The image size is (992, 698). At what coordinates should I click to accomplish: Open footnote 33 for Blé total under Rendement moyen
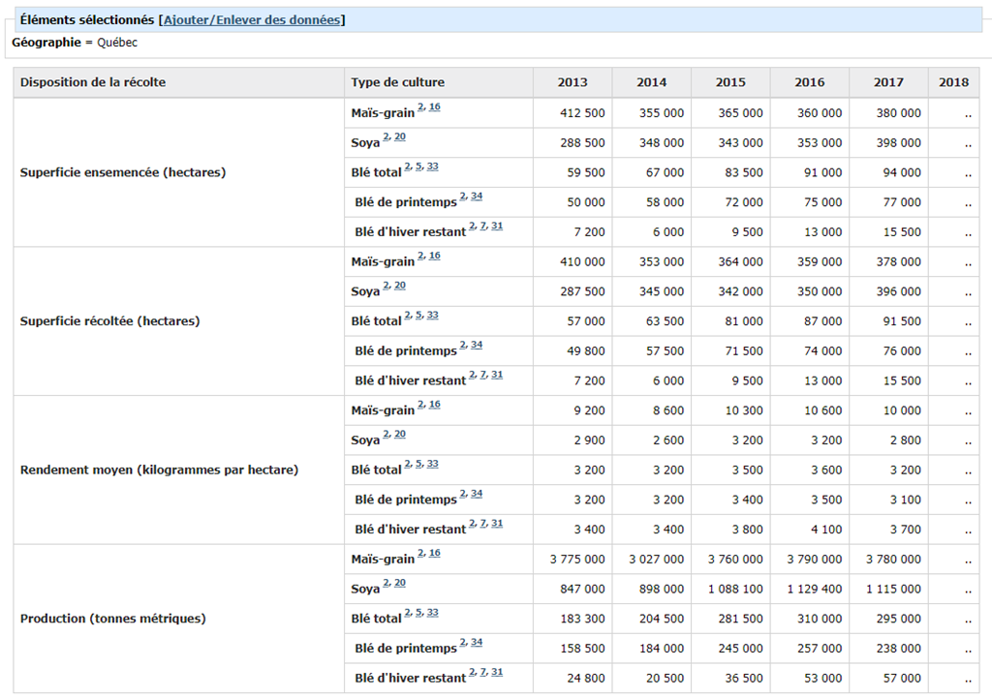point(433,464)
